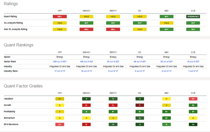Viewport: 210px width, 132px height.
Task: Click YPF's EPS Revisions grade badge
Action: tap(60, 124)
